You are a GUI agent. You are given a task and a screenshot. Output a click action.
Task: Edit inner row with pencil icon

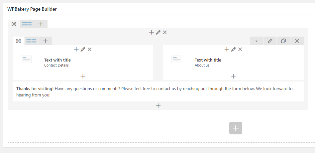270,41
